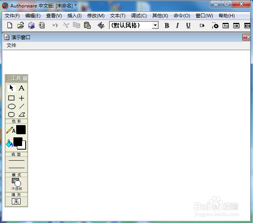
Task: Click the paint bucket fill icon
Action: tap(9, 143)
